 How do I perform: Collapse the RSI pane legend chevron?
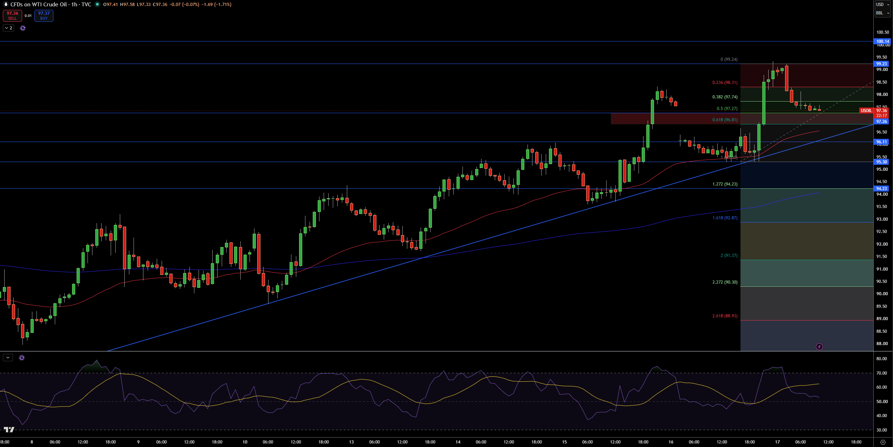8,358
